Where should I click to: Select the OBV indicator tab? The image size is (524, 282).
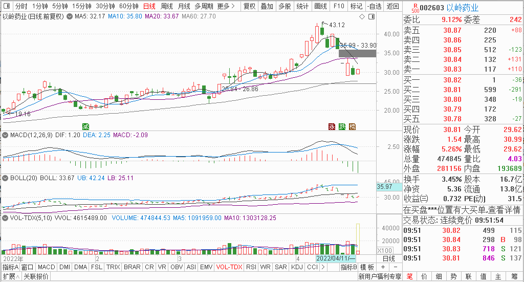177,267
